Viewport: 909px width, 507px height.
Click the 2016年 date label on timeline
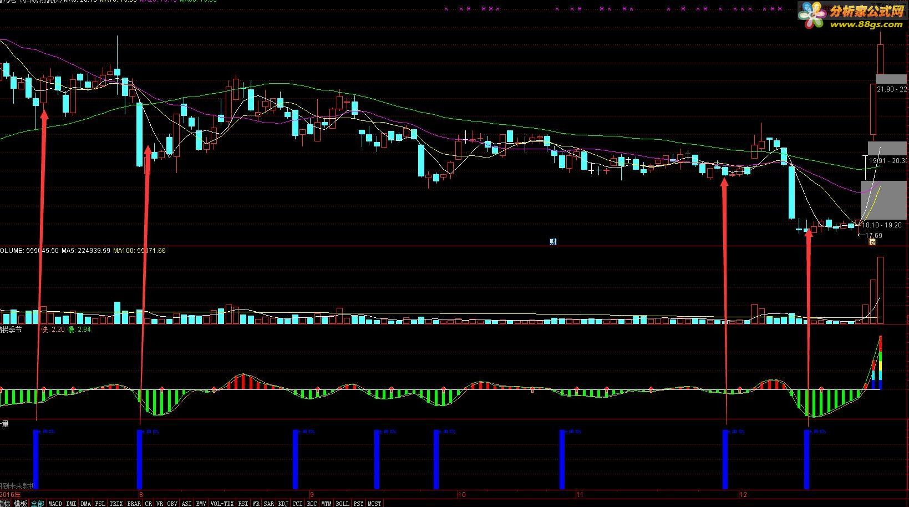(11, 494)
